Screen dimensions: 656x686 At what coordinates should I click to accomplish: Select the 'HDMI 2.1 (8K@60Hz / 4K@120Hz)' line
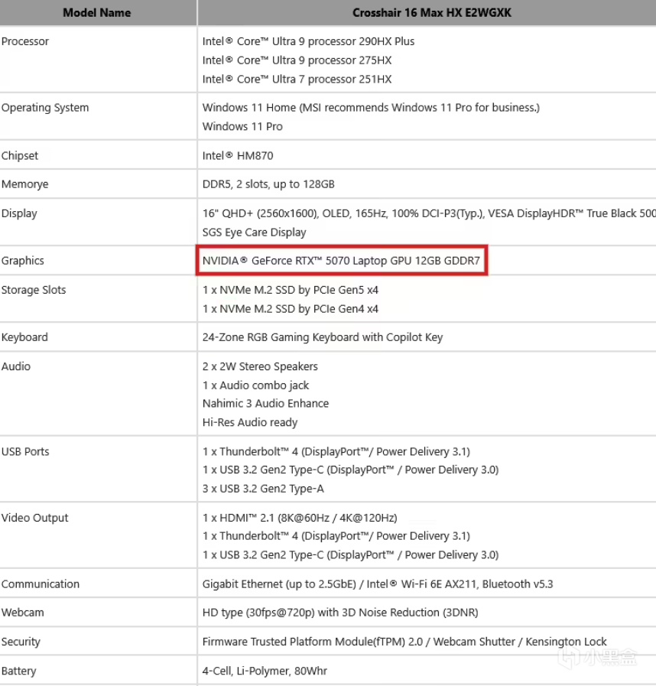click(300, 518)
